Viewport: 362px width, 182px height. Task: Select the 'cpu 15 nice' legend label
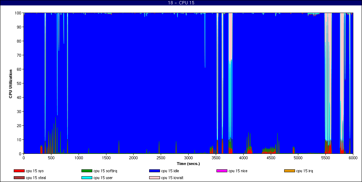coord(238,171)
